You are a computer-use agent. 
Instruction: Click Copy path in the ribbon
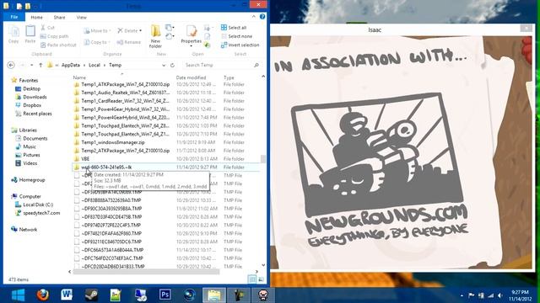54,36
